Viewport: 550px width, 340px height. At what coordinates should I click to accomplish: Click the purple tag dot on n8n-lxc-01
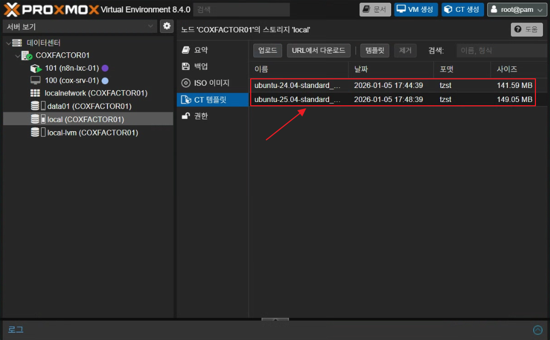tap(105, 68)
